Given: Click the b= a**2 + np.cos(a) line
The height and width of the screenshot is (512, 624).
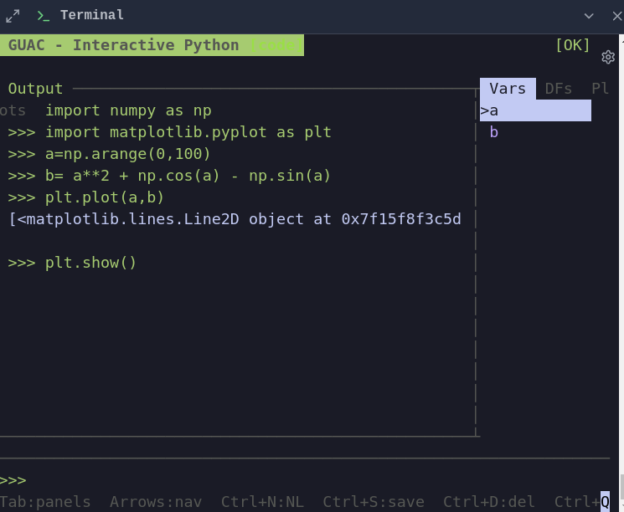Looking at the screenshot, I should pyautogui.click(x=169, y=176).
